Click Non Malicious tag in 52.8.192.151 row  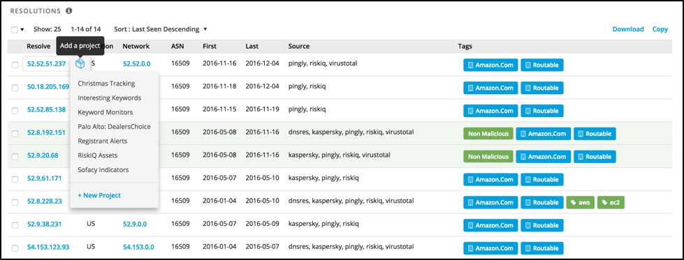(488, 134)
